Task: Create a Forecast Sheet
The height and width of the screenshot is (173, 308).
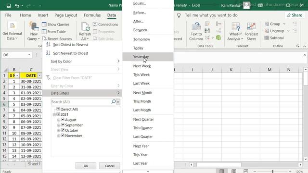Action: (x=251, y=31)
